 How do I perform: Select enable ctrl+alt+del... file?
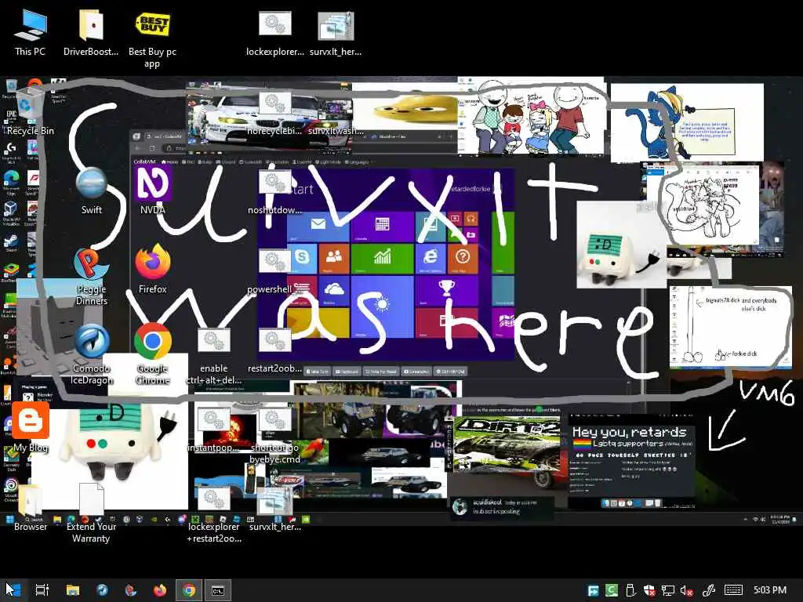tap(213, 356)
